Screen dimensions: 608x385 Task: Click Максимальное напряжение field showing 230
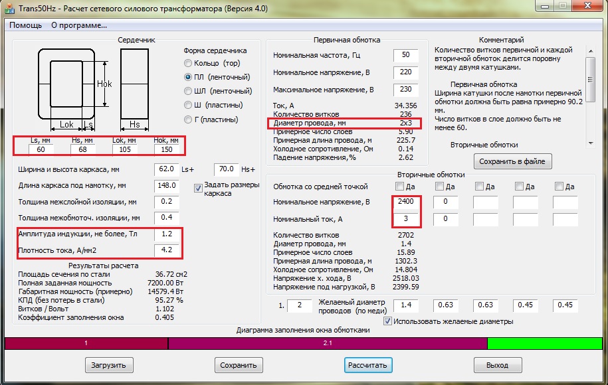[x=405, y=90]
